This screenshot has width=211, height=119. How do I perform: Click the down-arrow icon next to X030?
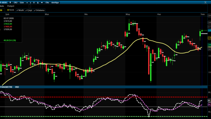click(x=10, y=3)
